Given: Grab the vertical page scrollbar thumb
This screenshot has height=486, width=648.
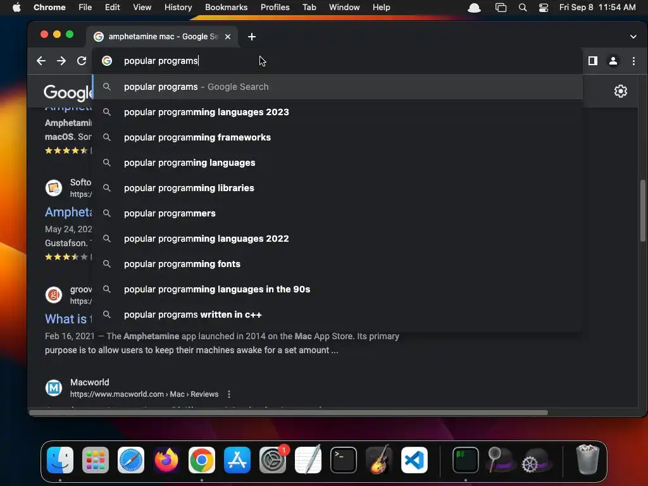Looking at the screenshot, I should tap(643, 210).
